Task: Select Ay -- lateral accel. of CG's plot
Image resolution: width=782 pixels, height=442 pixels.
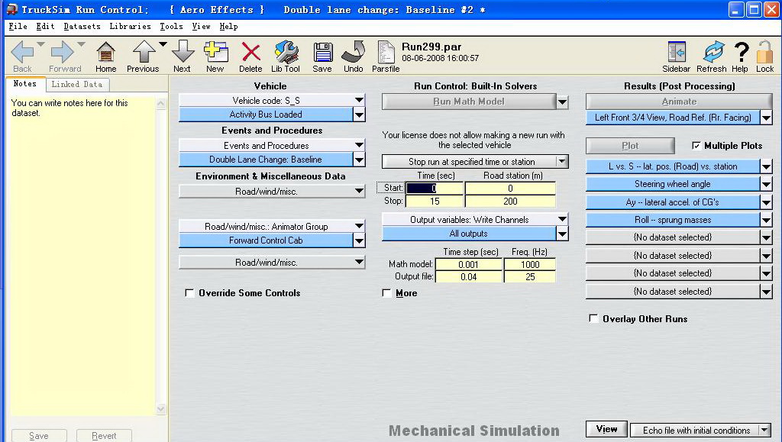Action: pos(673,202)
